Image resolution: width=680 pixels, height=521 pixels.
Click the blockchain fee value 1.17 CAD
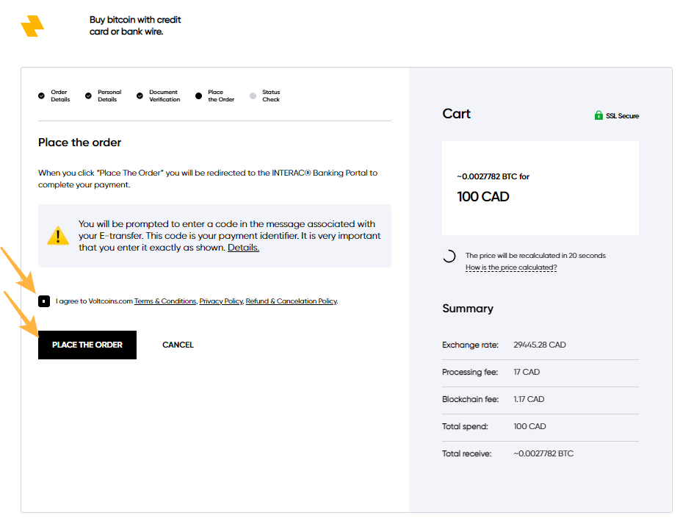pos(529,400)
